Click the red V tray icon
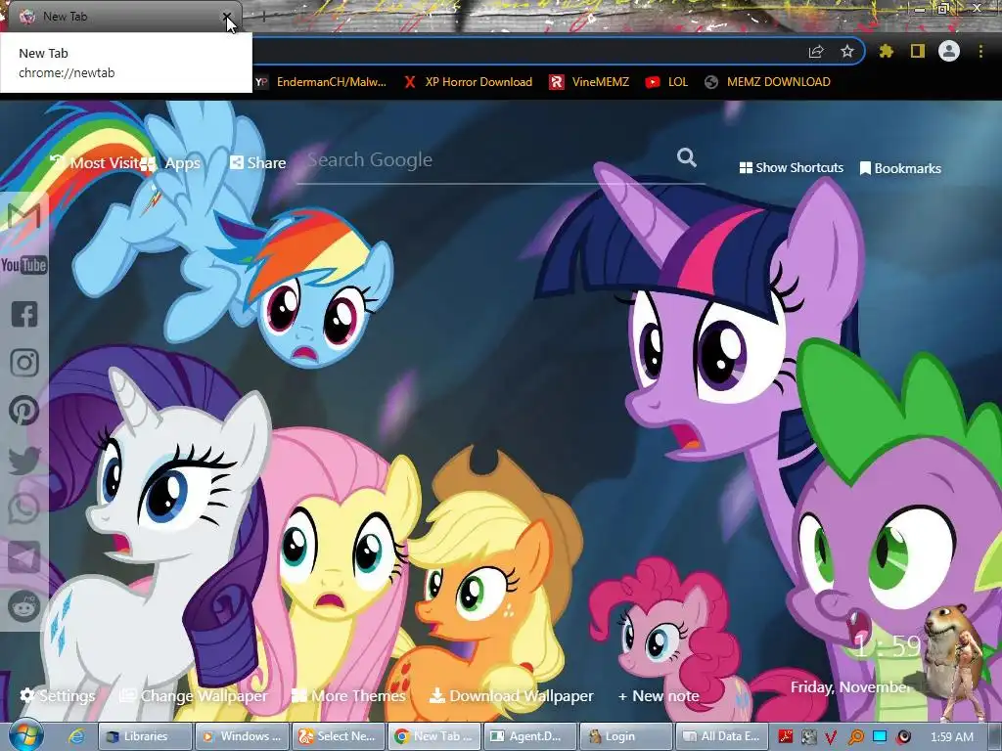 click(x=831, y=737)
